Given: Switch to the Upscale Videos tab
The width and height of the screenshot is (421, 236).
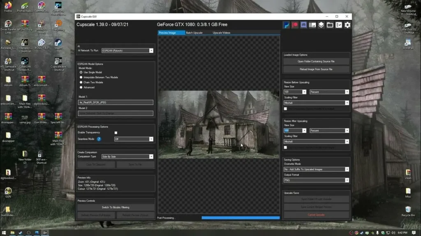Looking at the screenshot, I should pyautogui.click(x=222, y=32).
